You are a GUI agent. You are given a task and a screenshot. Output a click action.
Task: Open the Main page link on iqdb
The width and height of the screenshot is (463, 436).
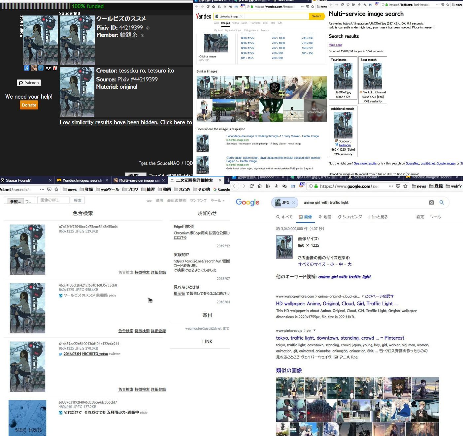335,45
